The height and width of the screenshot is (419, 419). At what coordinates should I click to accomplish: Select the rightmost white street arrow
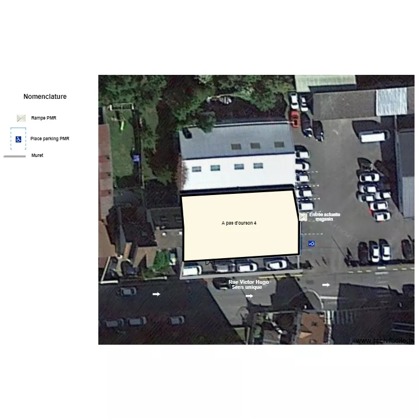pos(326,285)
